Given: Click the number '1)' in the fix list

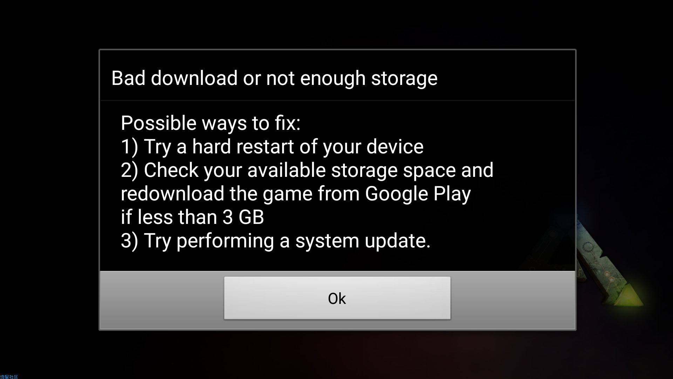Looking at the screenshot, I should pos(129,147).
